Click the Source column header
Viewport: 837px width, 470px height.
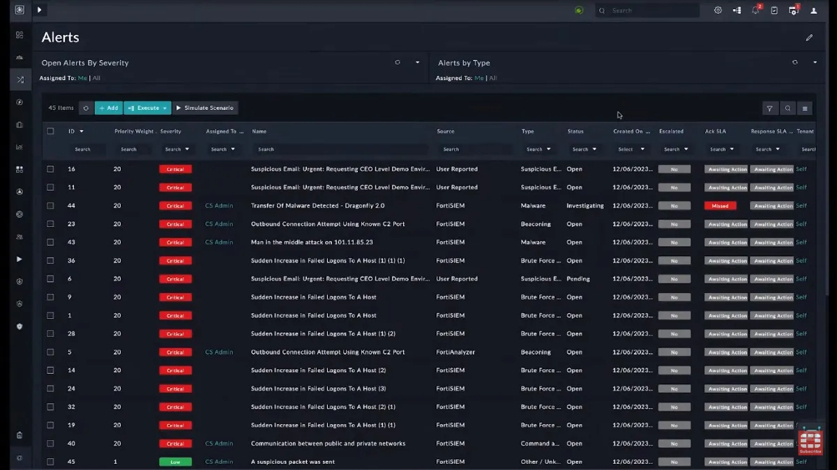point(446,131)
